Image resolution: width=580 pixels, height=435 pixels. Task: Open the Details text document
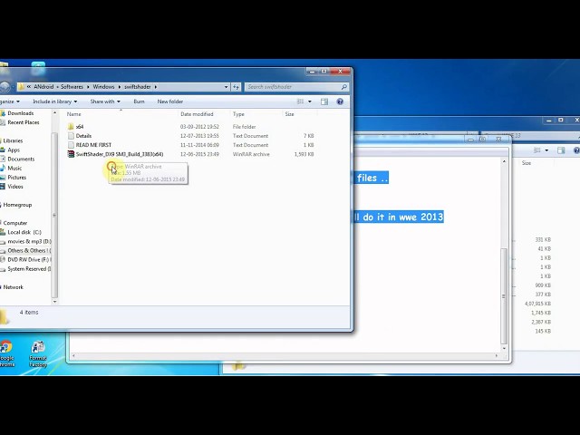point(83,136)
